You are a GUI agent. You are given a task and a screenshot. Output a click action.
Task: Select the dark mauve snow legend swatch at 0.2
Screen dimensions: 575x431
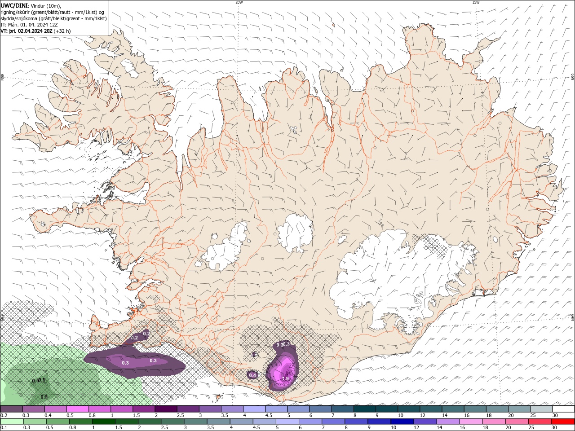pos(12,409)
